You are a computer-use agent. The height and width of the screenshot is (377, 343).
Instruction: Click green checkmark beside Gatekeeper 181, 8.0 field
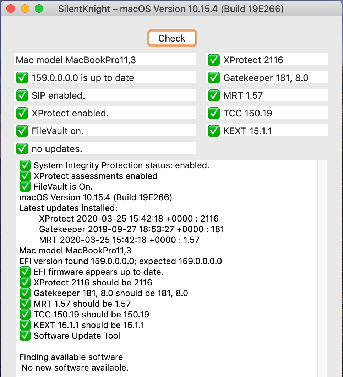click(x=214, y=78)
